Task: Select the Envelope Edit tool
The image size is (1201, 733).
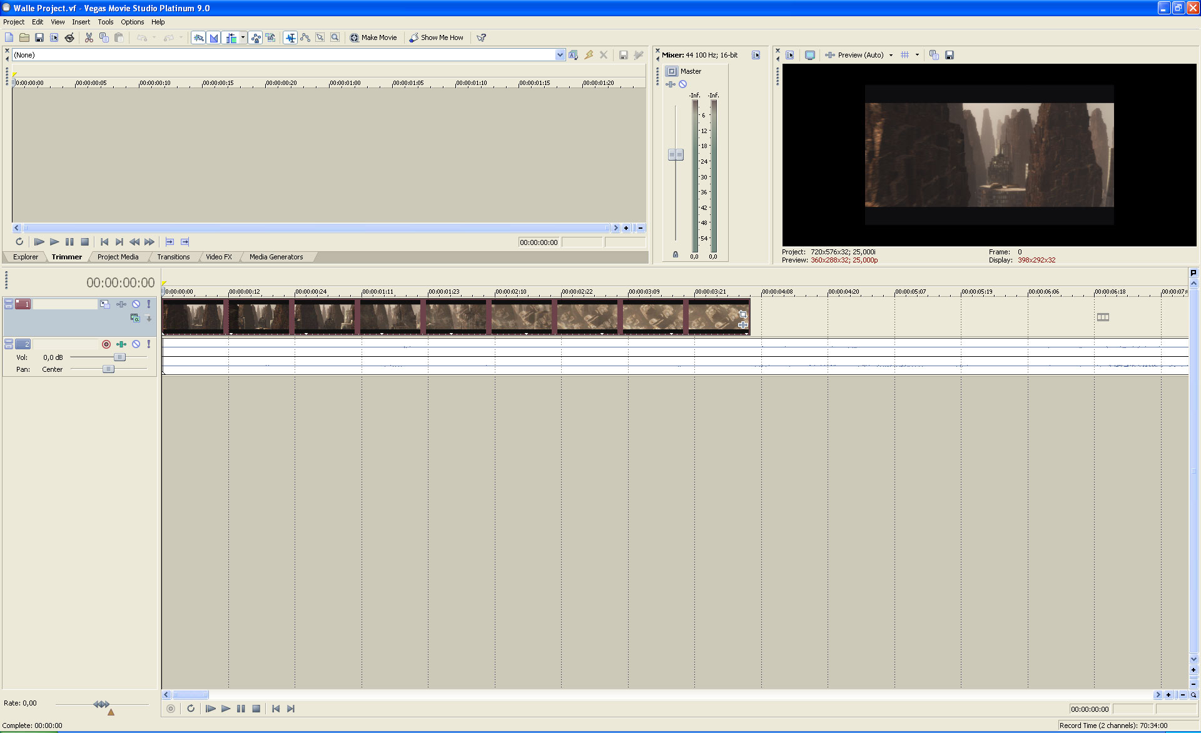Action: coord(305,37)
